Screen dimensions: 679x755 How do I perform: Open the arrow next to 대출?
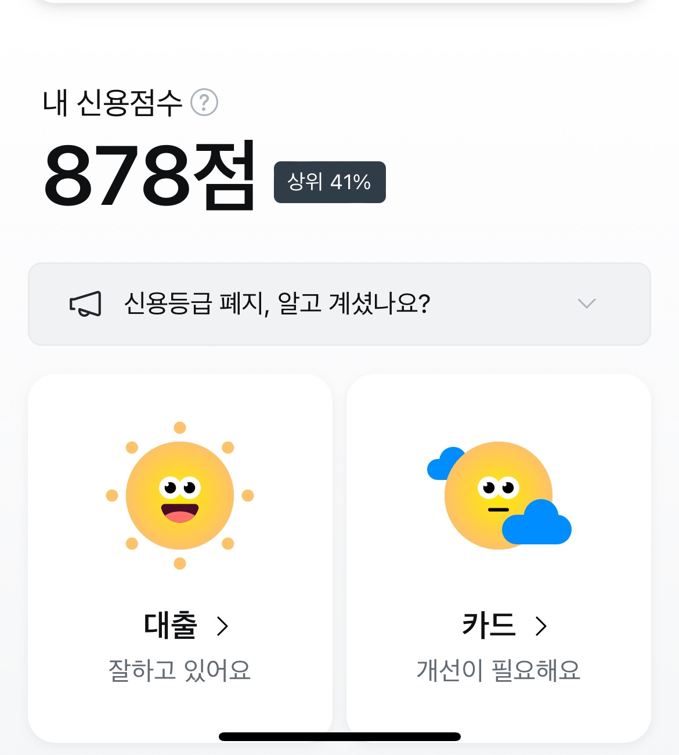coord(222,626)
